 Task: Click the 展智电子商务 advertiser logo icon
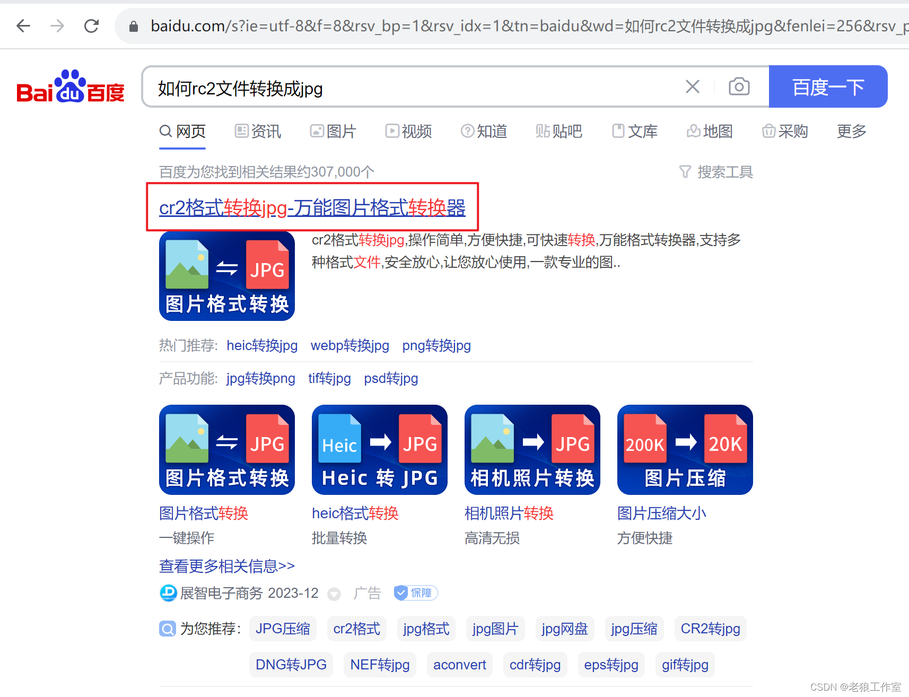168,593
